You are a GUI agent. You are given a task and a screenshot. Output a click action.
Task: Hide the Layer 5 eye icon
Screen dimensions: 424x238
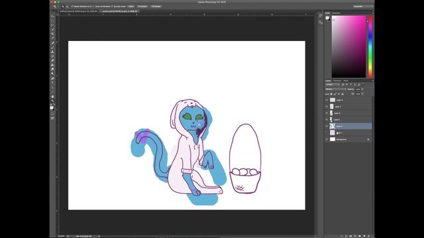click(x=327, y=120)
